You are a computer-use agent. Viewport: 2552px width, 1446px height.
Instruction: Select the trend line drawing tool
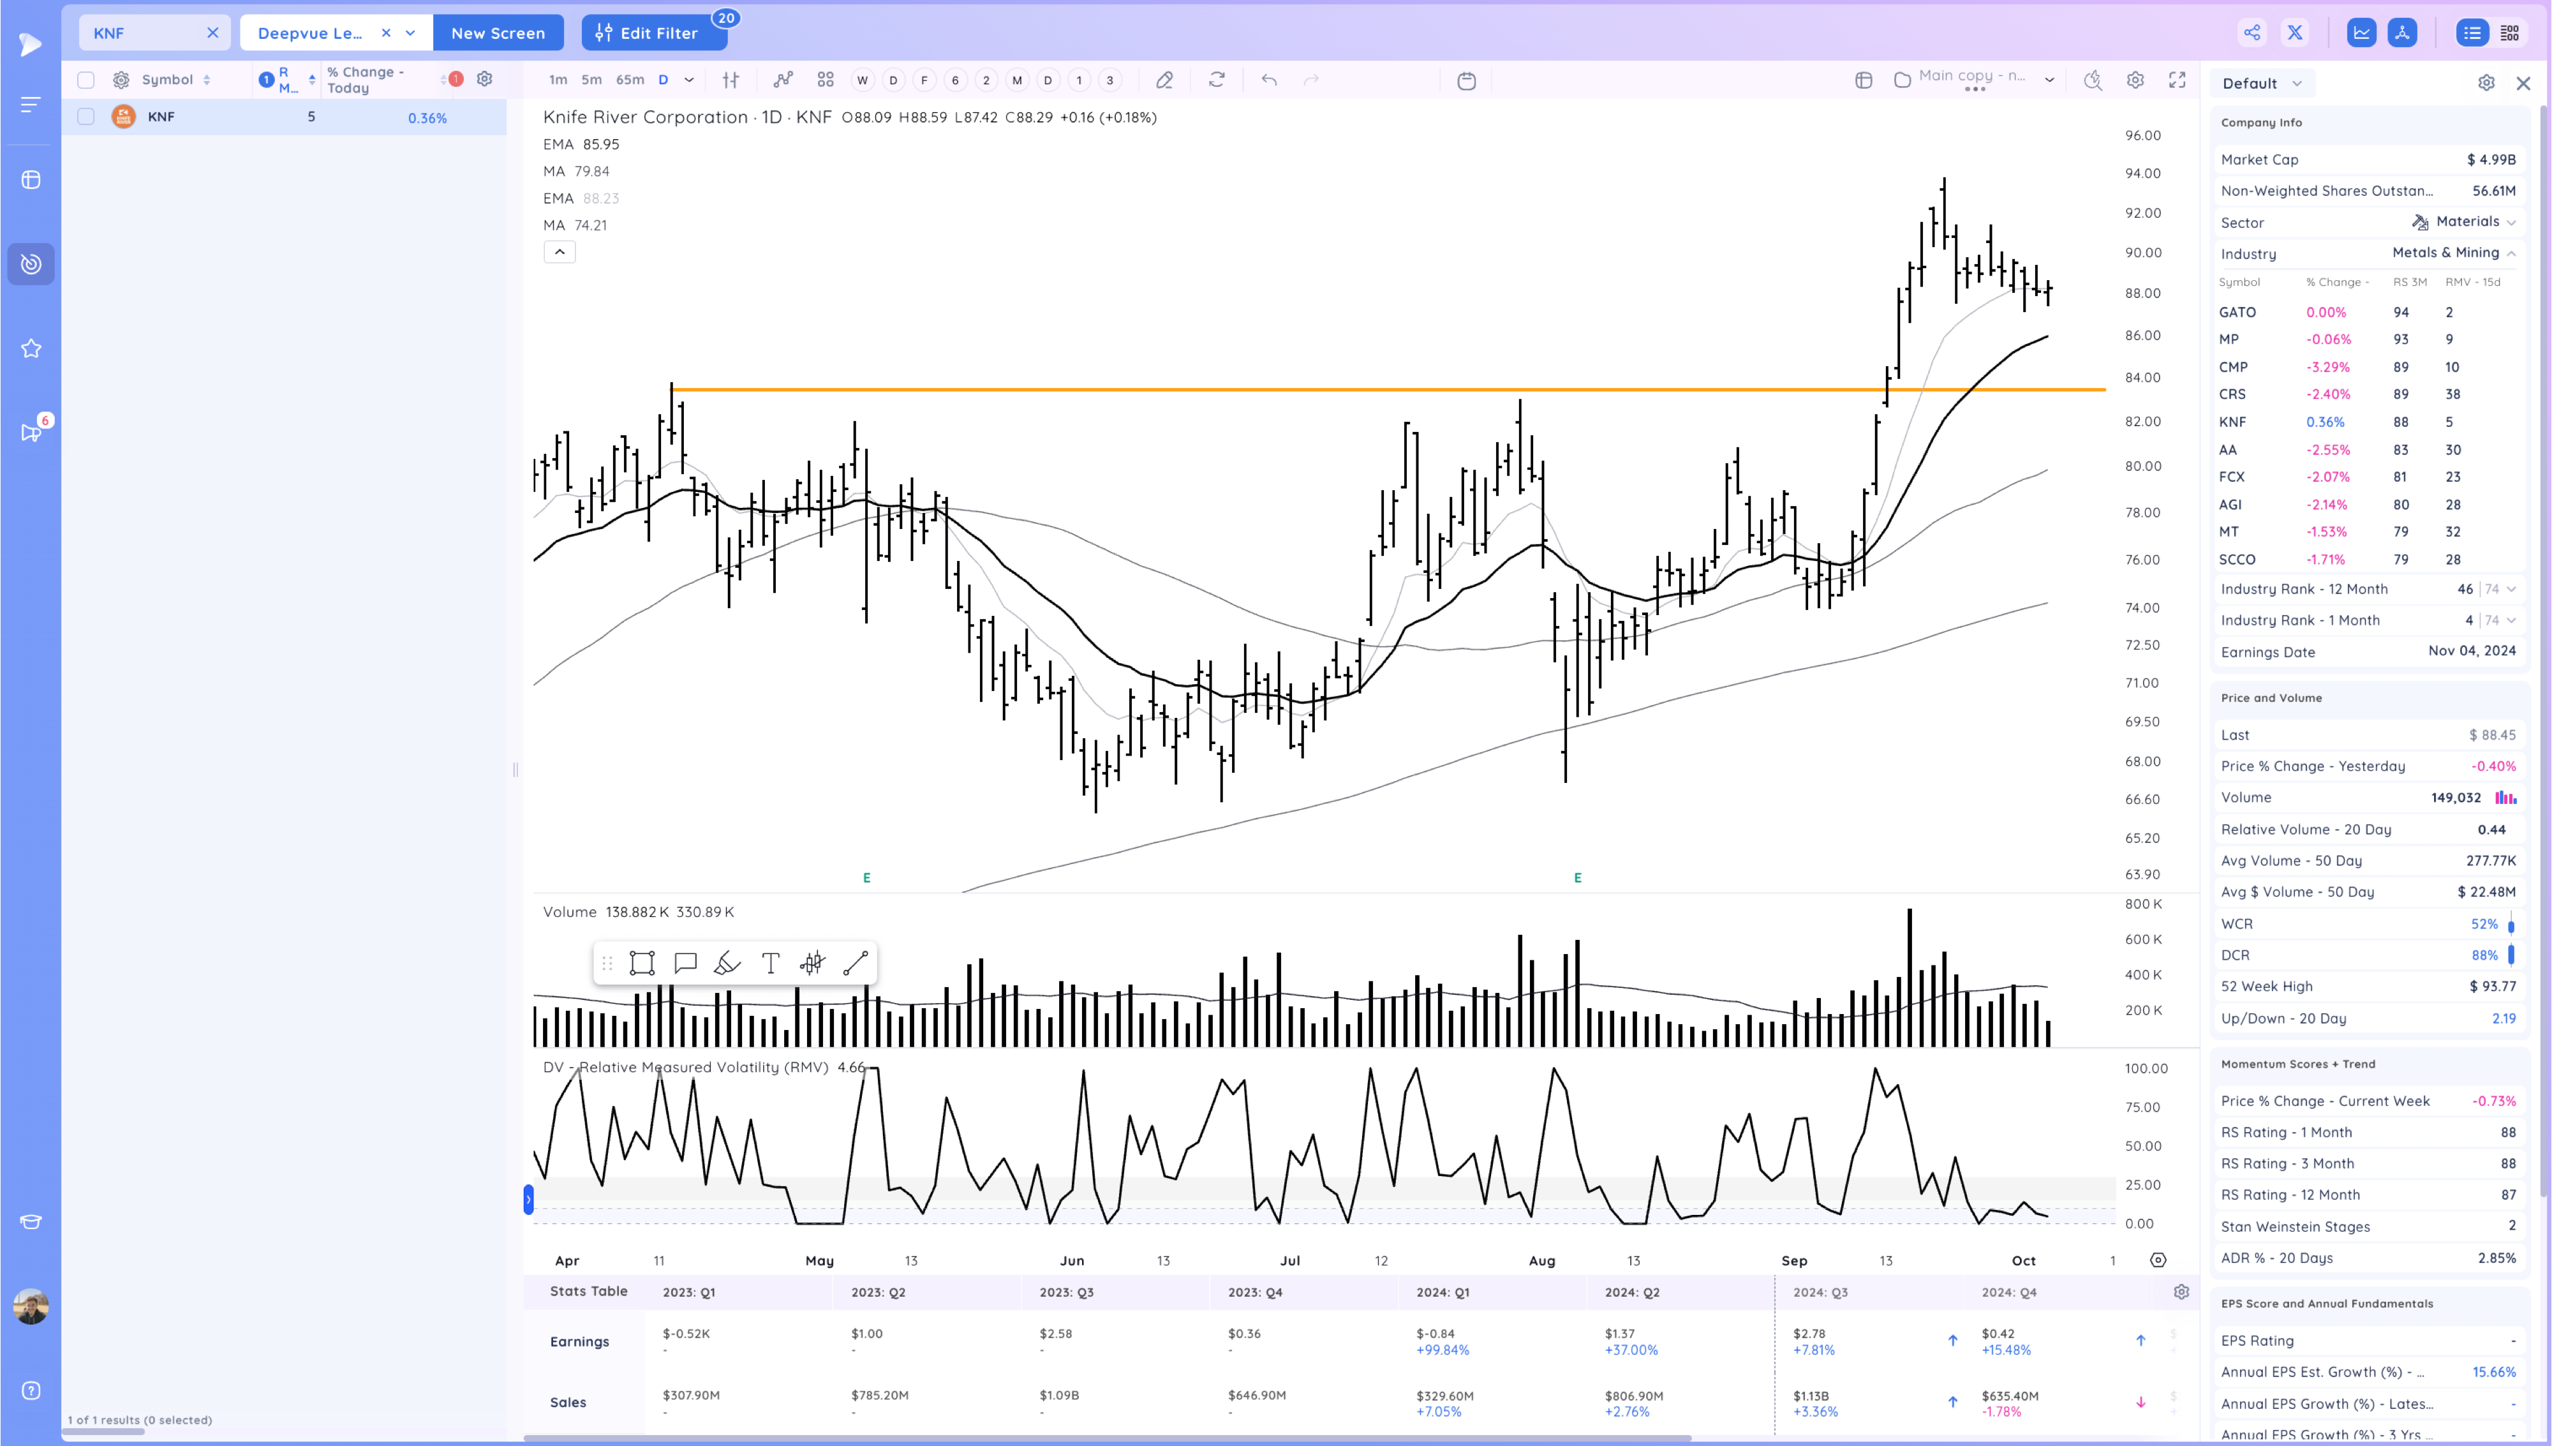point(855,962)
